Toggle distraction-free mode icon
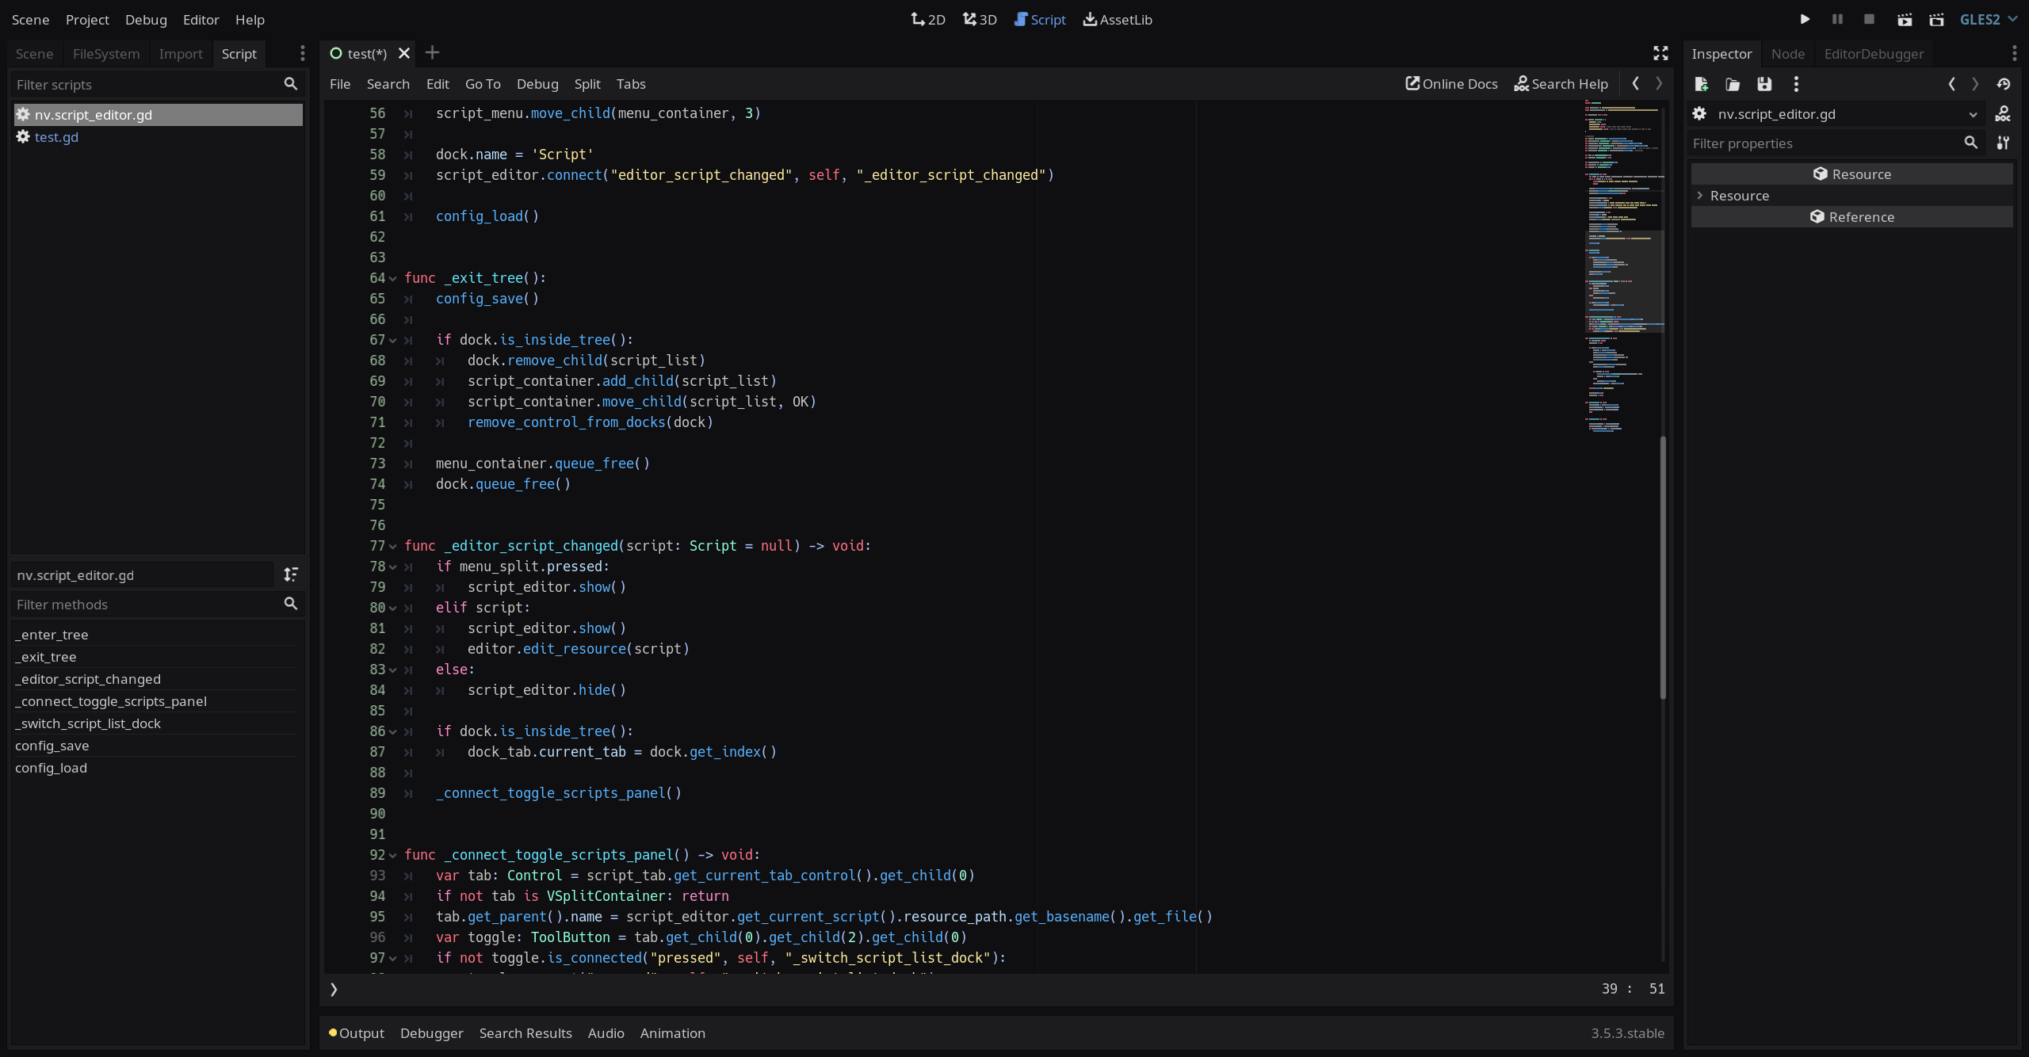Viewport: 2029px width, 1057px height. (x=1660, y=53)
